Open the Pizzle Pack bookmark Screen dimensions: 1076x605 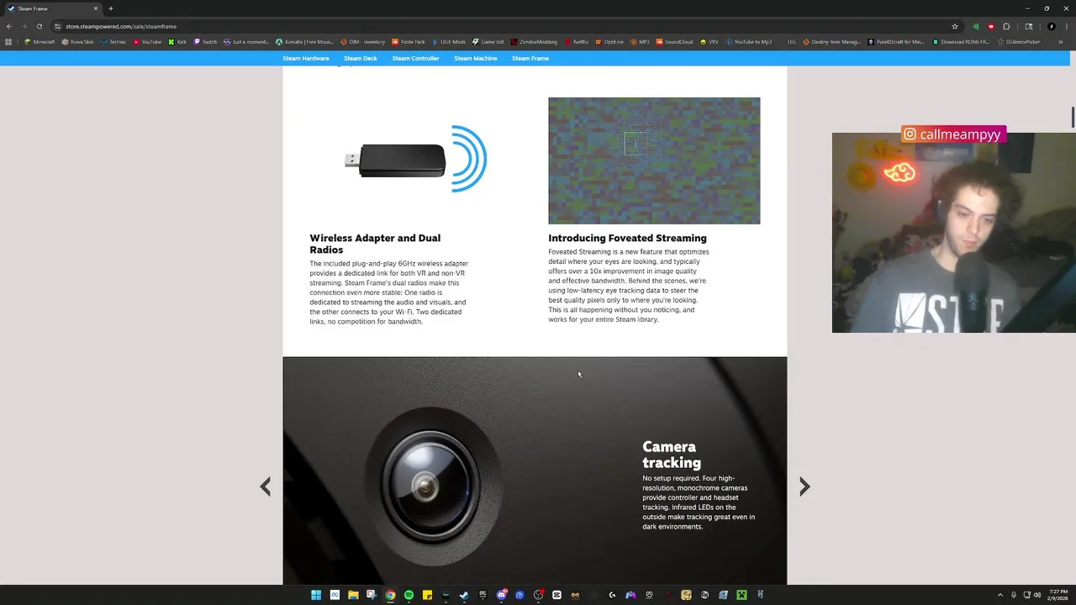pos(409,42)
